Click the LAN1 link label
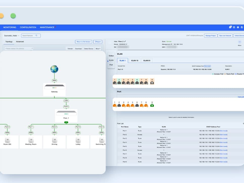 66,101
